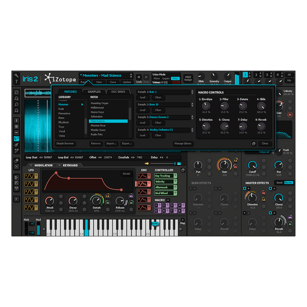Viewport: 307px width, 307px height.
Task: Select the Eraser tool in sidebar
Action: click(17, 160)
